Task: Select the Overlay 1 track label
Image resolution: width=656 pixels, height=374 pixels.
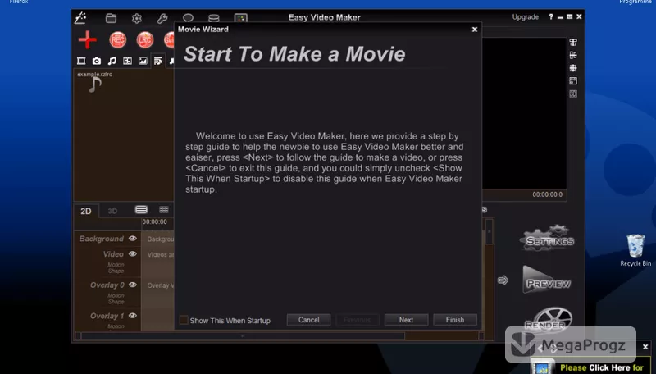Action: click(107, 317)
